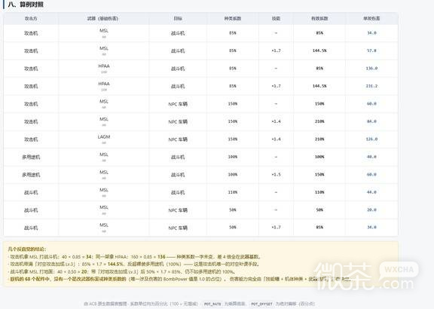This screenshot has height=309, width=434.
Task: Click the 几个反直觉的结论 note heading
Action: (x=27, y=249)
